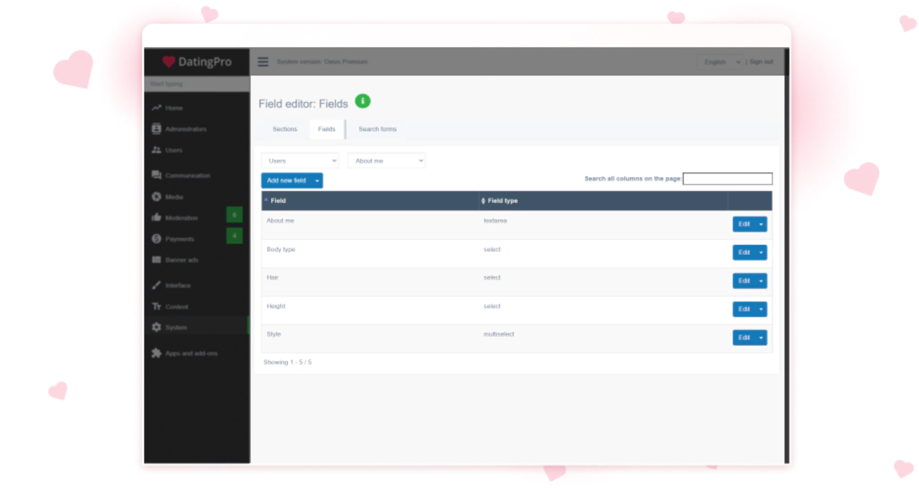This screenshot has width=919, height=489.
Task: Open Administrators section icon
Action: point(156,129)
